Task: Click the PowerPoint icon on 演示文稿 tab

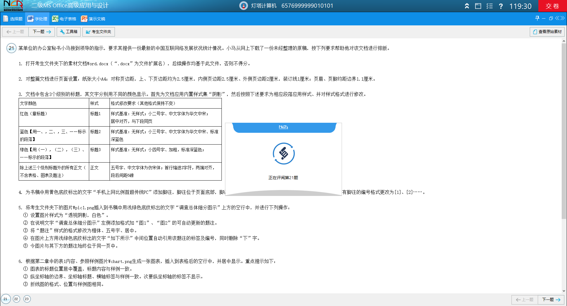Action: 84,19
